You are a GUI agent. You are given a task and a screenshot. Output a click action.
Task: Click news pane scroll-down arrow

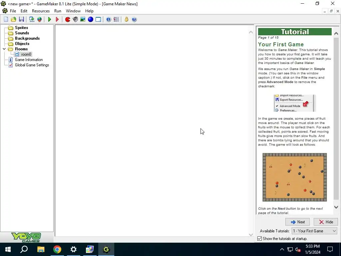[x=251, y=235]
